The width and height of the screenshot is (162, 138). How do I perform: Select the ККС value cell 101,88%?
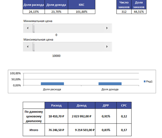(81, 12)
